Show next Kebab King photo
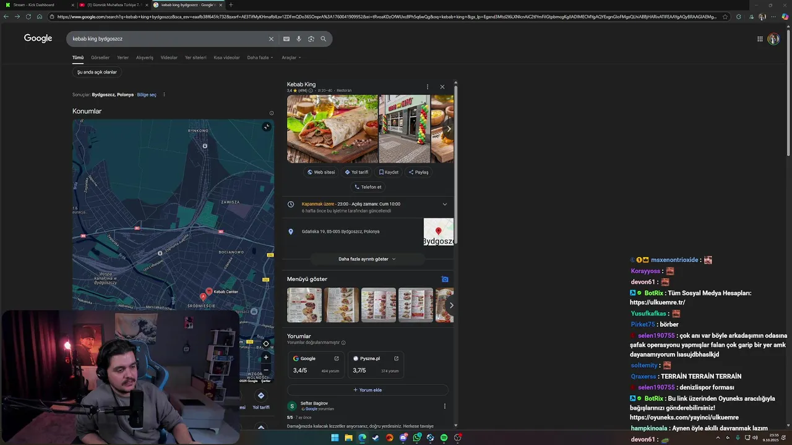This screenshot has height=445, width=792. [x=449, y=129]
